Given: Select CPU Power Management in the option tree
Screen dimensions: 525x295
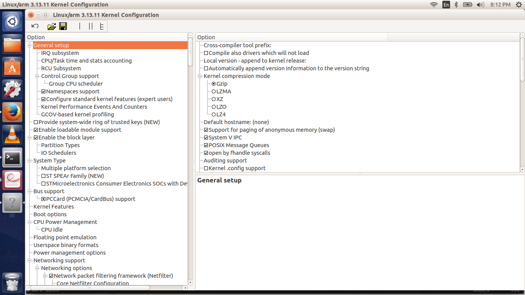Looking at the screenshot, I should (x=65, y=222).
